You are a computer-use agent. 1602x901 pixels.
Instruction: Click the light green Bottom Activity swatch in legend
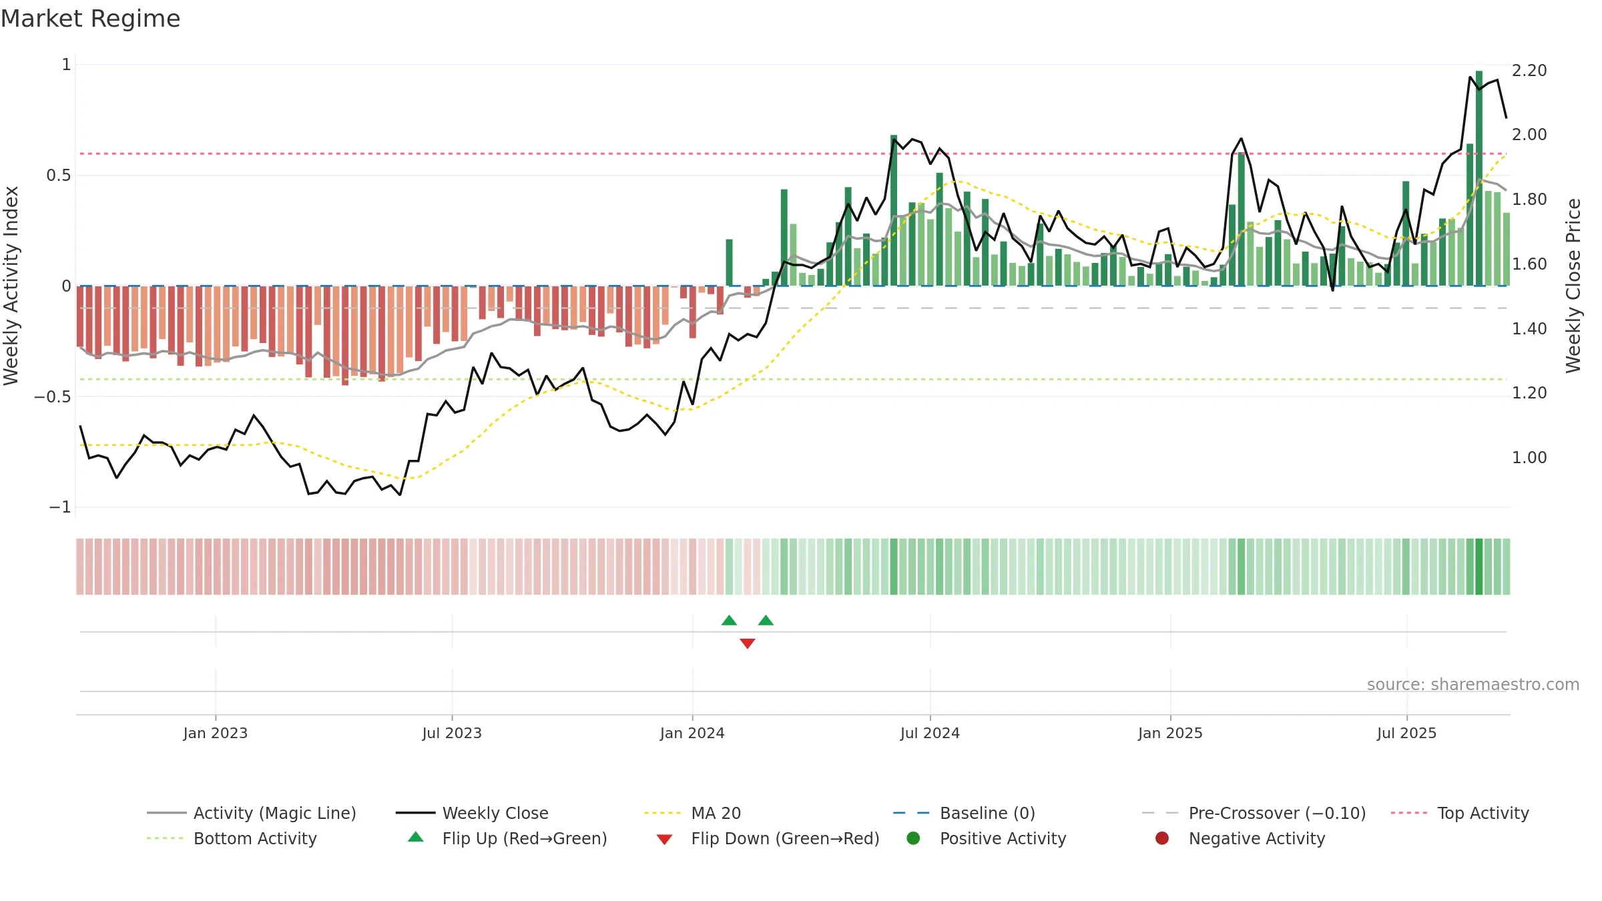165,838
